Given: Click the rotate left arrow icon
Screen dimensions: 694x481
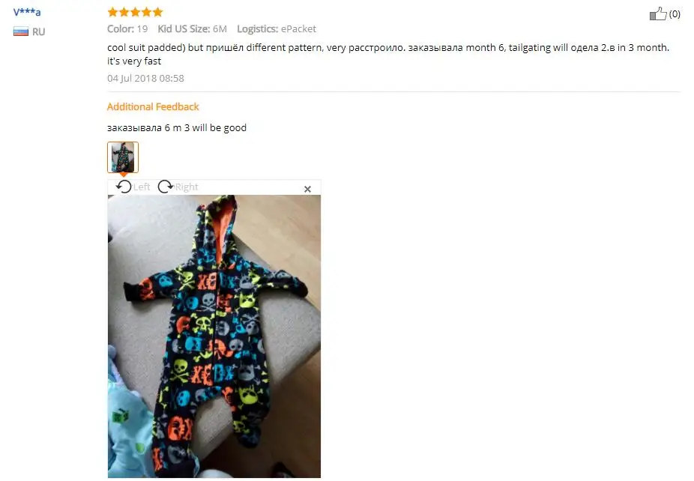Looking at the screenshot, I should click(124, 187).
